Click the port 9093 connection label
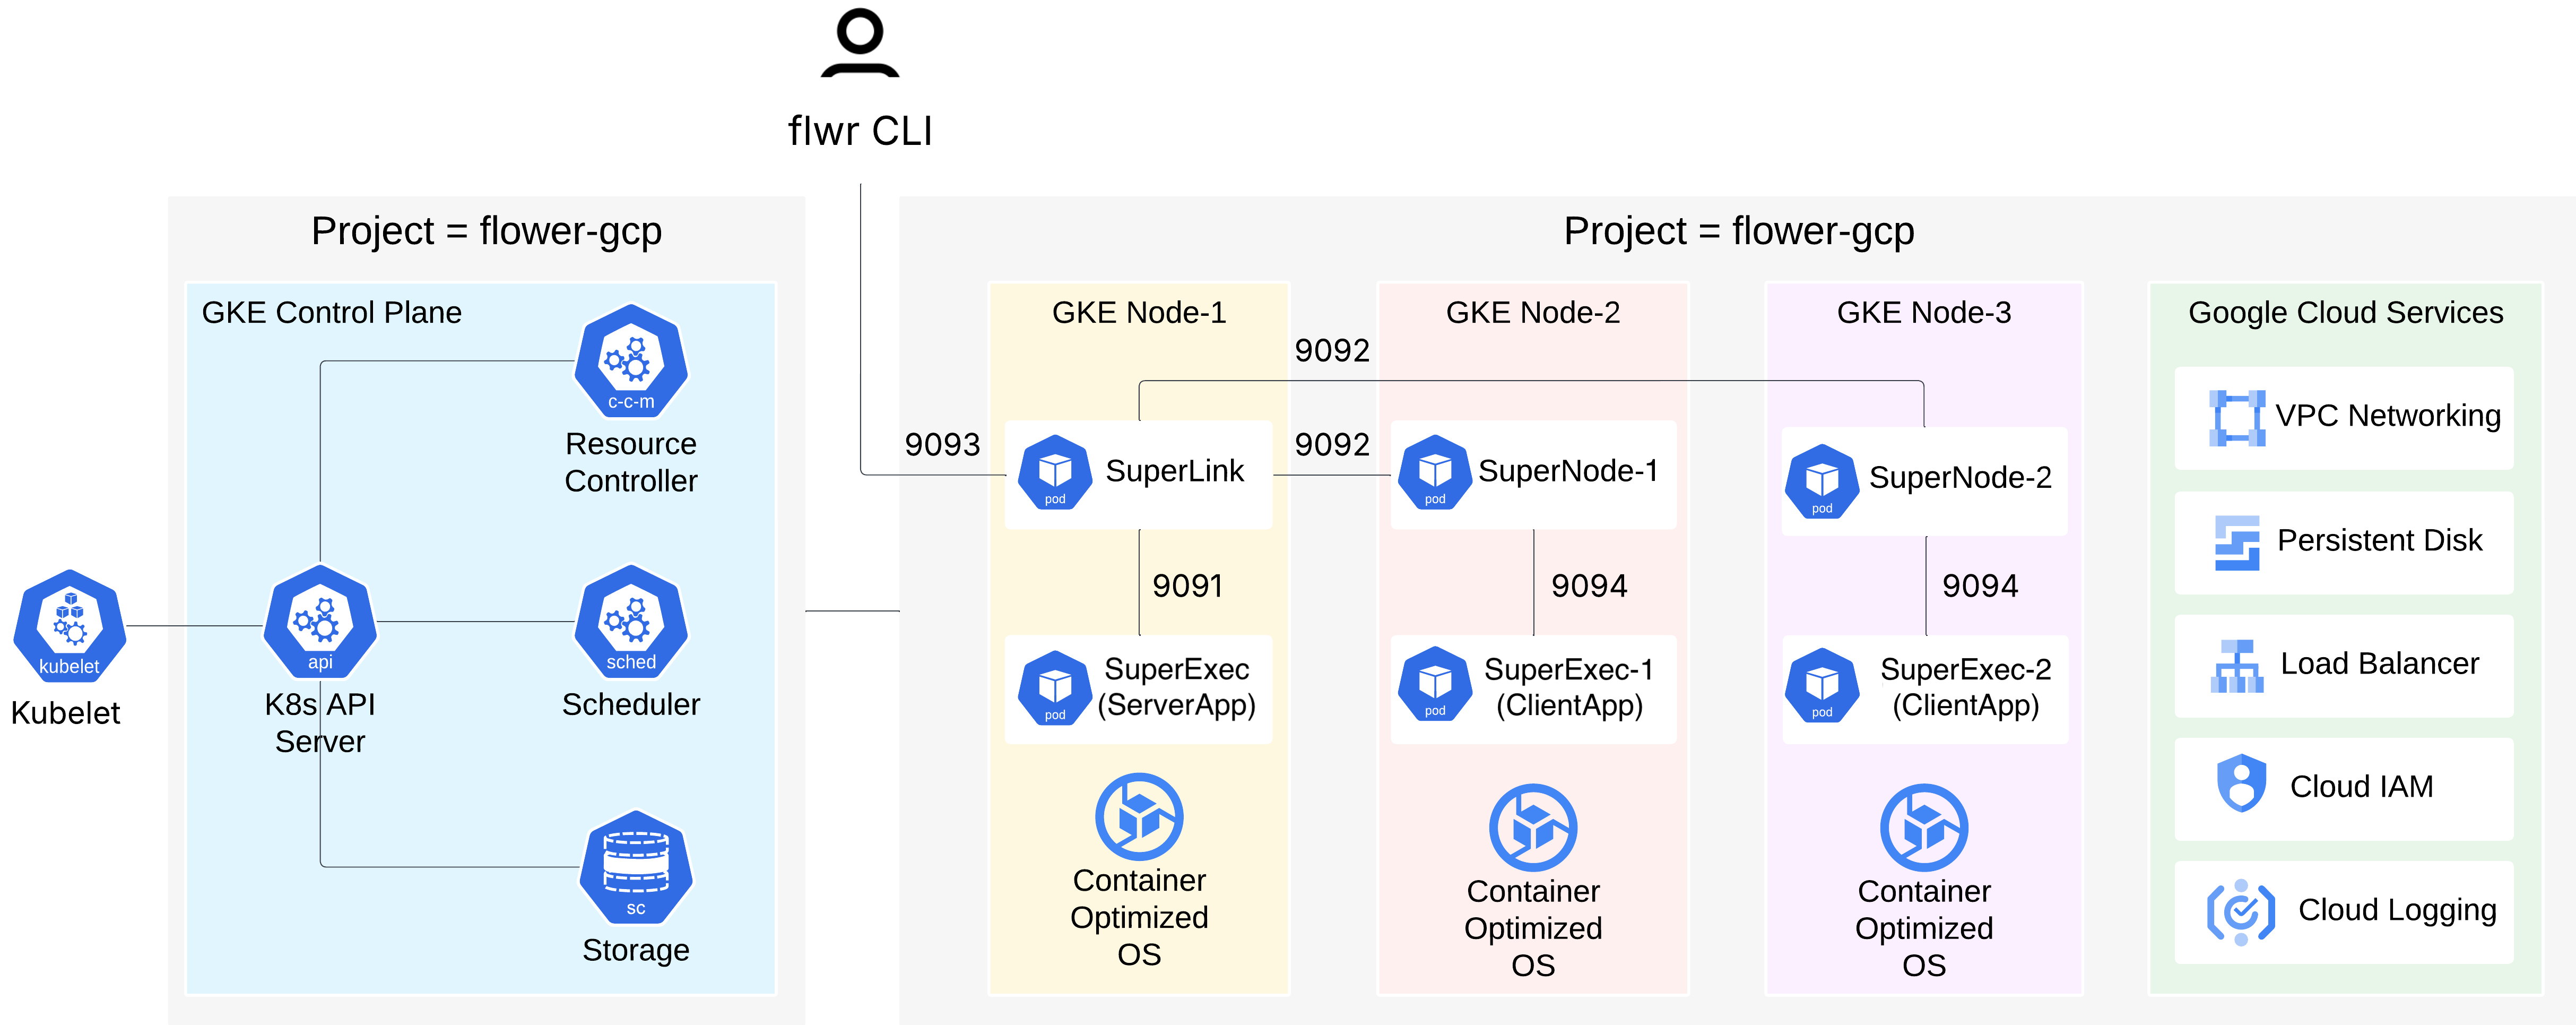Image resolution: width=2576 pixels, height=1025 pixels. pyautogui.click(x=944, y=445)
